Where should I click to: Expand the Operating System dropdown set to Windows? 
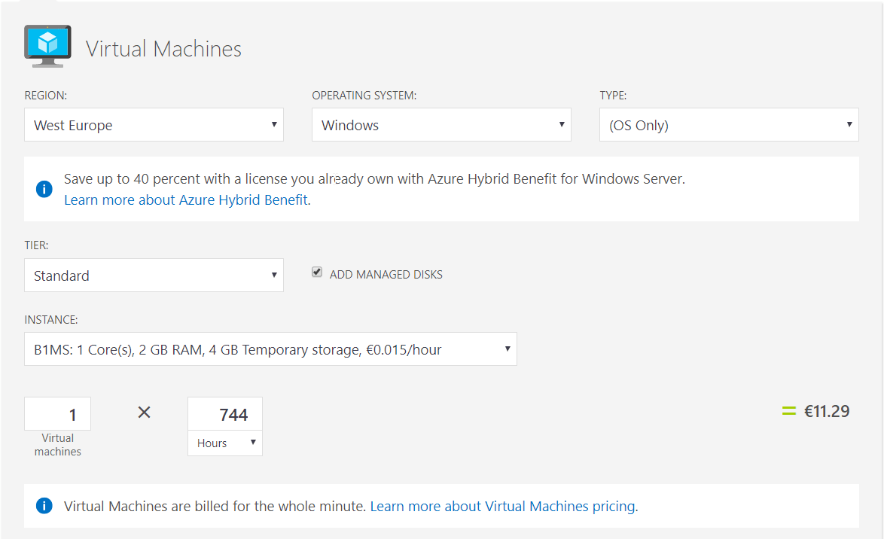(441, 125)
